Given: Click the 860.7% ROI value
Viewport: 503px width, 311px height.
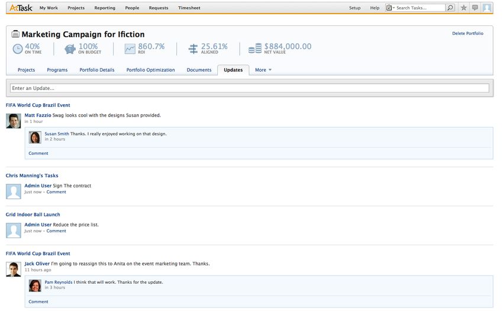Looking at the screenshot, I should [151, 47].
